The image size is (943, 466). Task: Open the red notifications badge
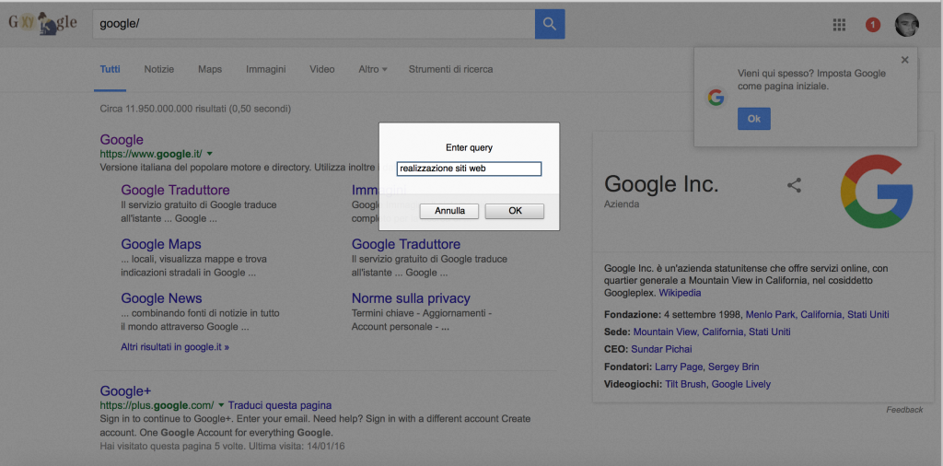tap(873, 25)
